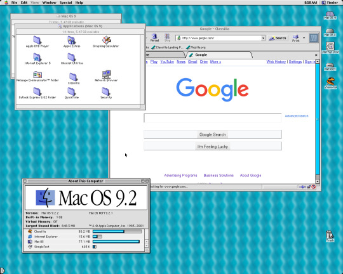Click the Search button in Classilla toolbar
The width and height of the screenshot is (343, 274).
click(x=278, y=38)
